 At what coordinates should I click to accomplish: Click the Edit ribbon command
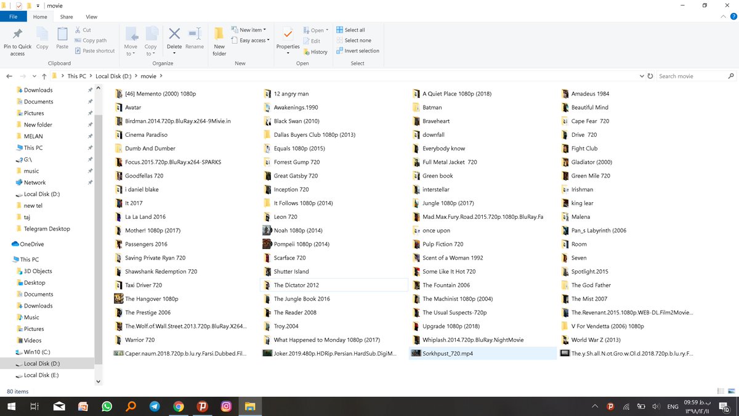tap(312, 41)
